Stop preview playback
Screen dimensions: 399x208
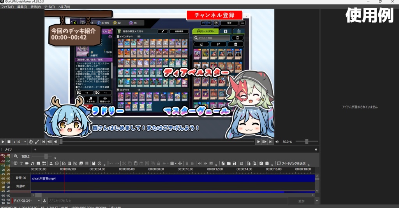point(9,142)
